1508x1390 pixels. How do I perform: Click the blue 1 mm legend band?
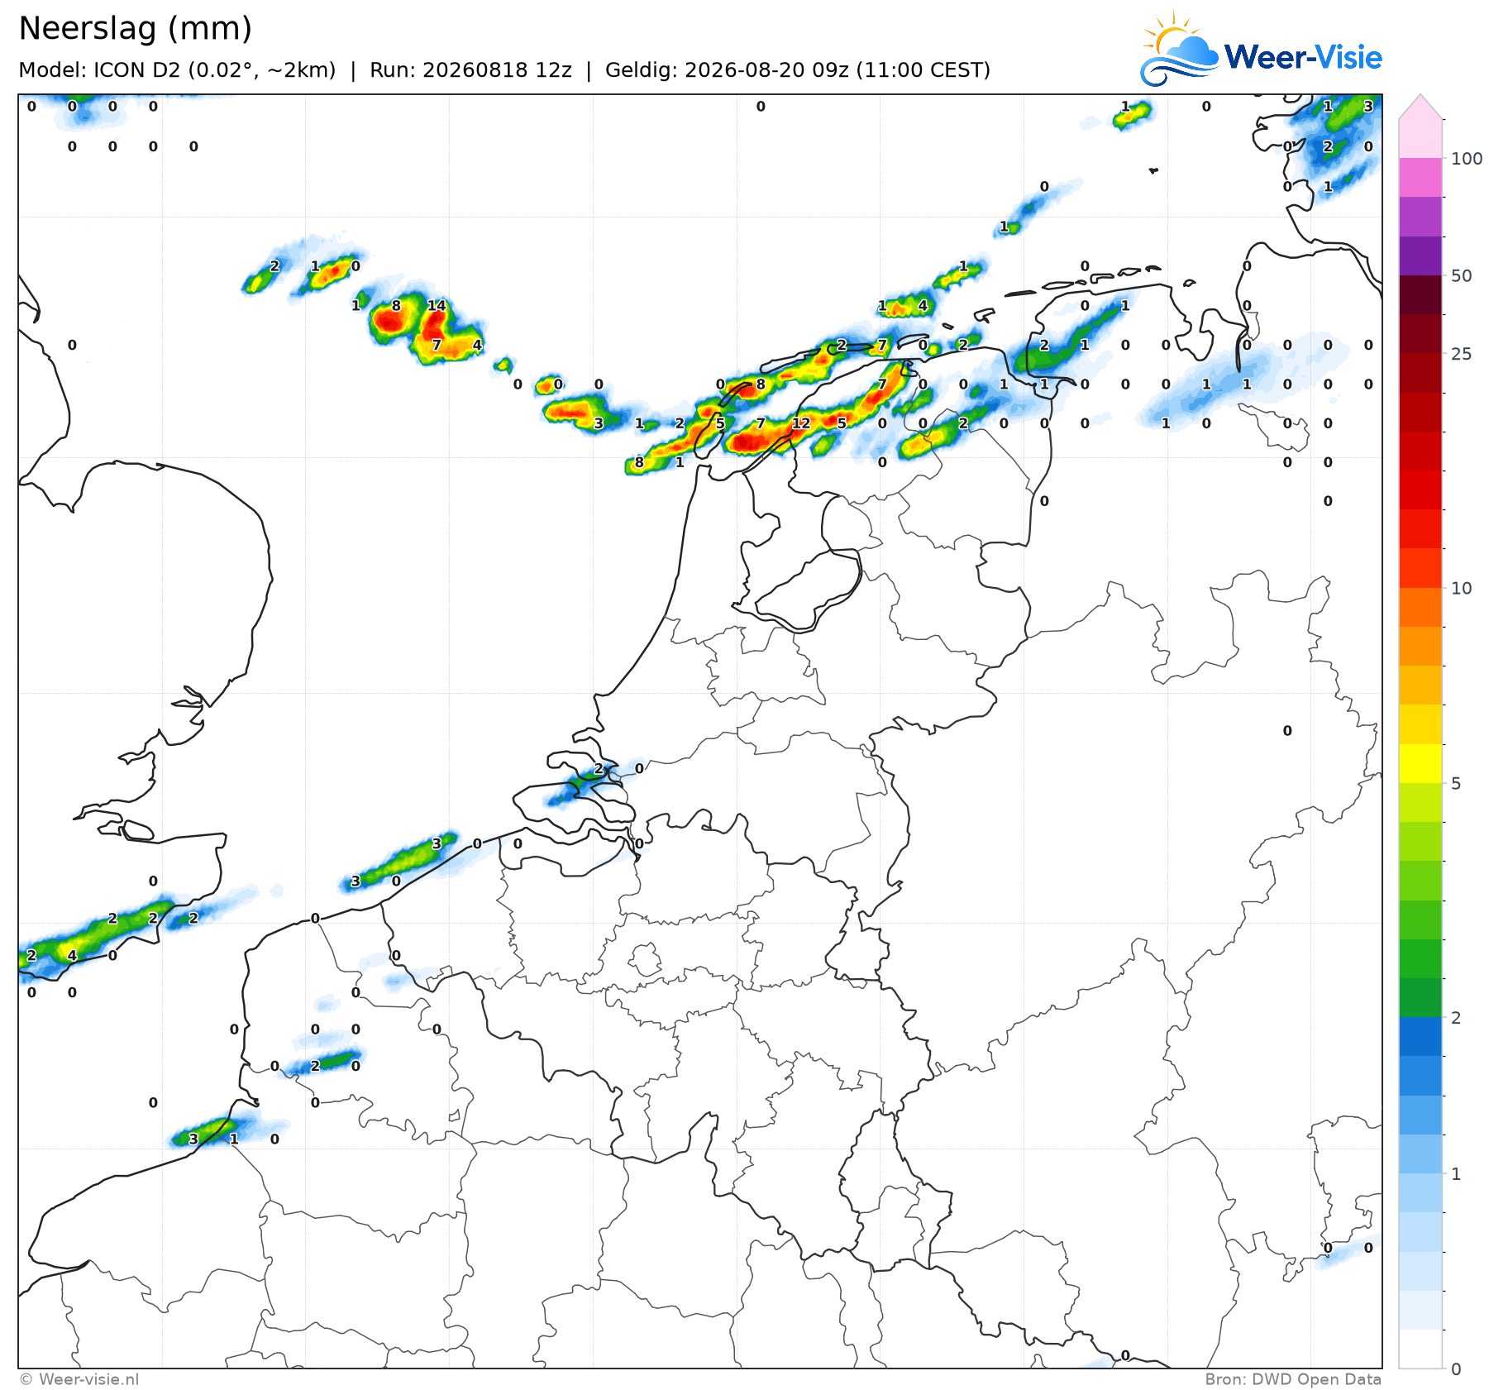(x=1420, y=1154)
